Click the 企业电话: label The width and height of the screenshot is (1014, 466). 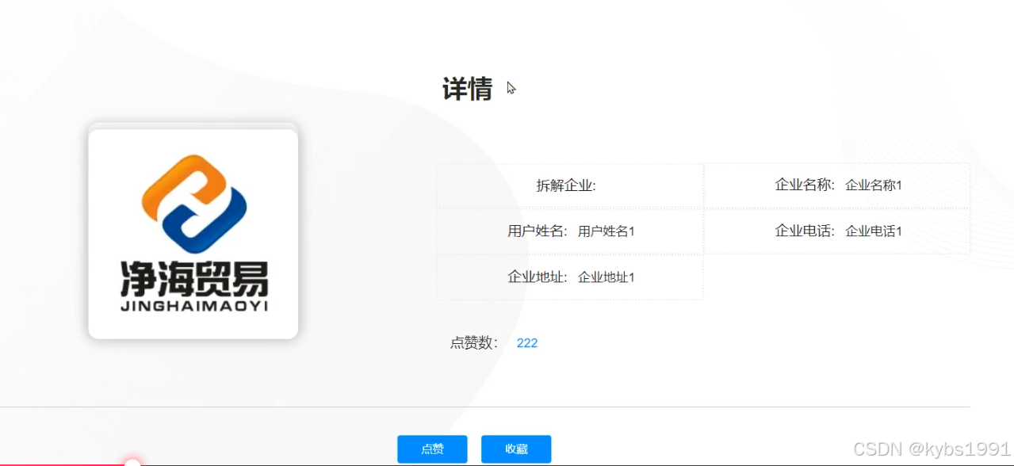805,231
